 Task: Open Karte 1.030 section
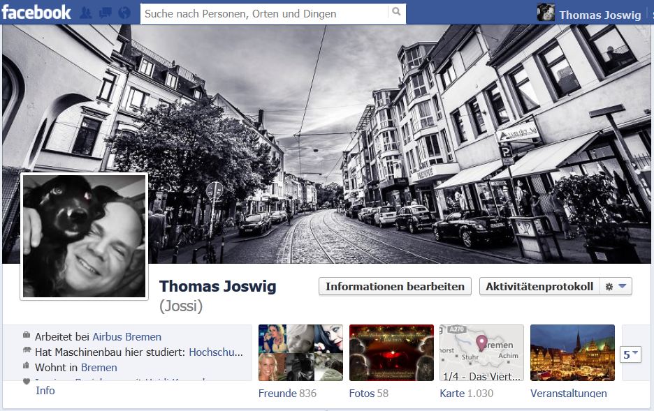(466, 393)
